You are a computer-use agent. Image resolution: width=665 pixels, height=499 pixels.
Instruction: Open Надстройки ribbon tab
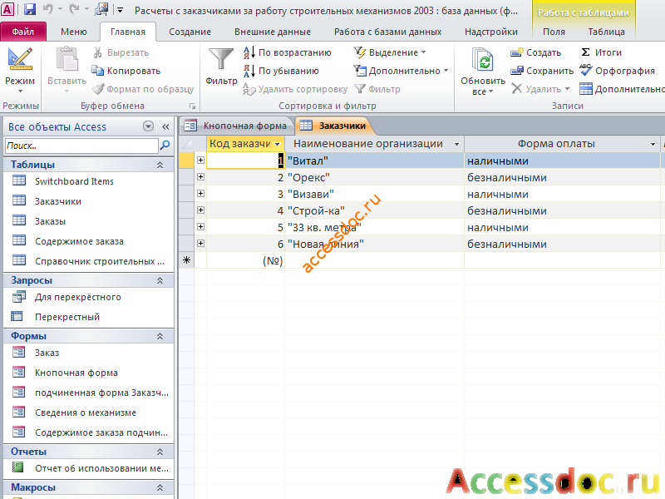pyautogui.click(x=490, y=32)
